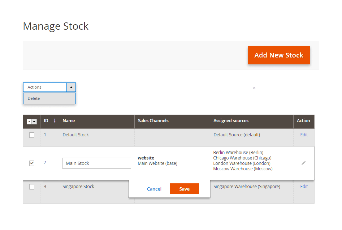The height and width of the screenshot is (230, 342).
Task: Click the Assigned sources column header
Action: point(231,120)
